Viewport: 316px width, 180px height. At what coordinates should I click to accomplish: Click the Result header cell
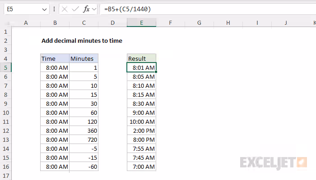pos(141,58)
